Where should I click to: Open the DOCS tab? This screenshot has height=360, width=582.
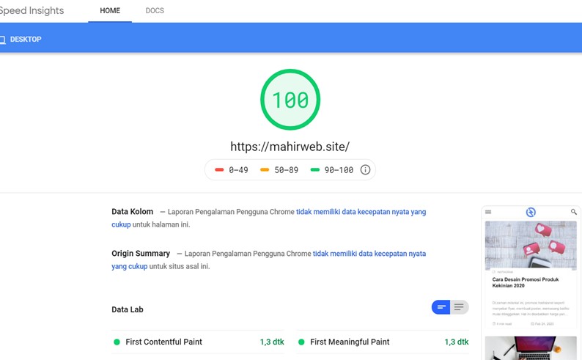(x=155, y=11)
